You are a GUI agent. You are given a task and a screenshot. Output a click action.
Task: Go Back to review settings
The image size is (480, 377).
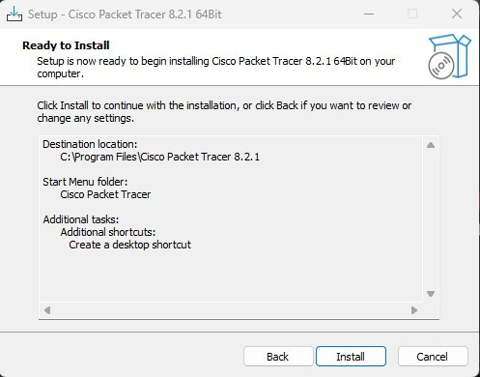point(278,357)
